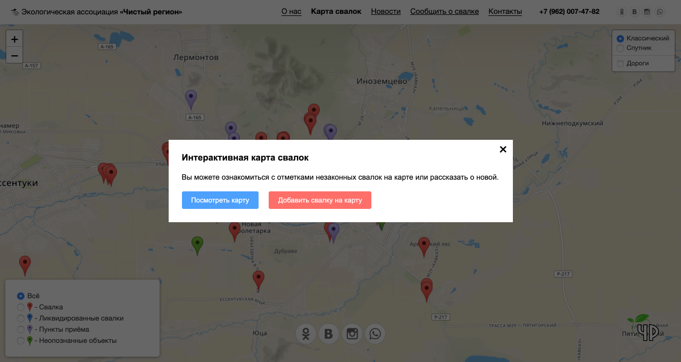681x362 pixels.
Task: Click the Капельница label on map
Action: [447, 108]
